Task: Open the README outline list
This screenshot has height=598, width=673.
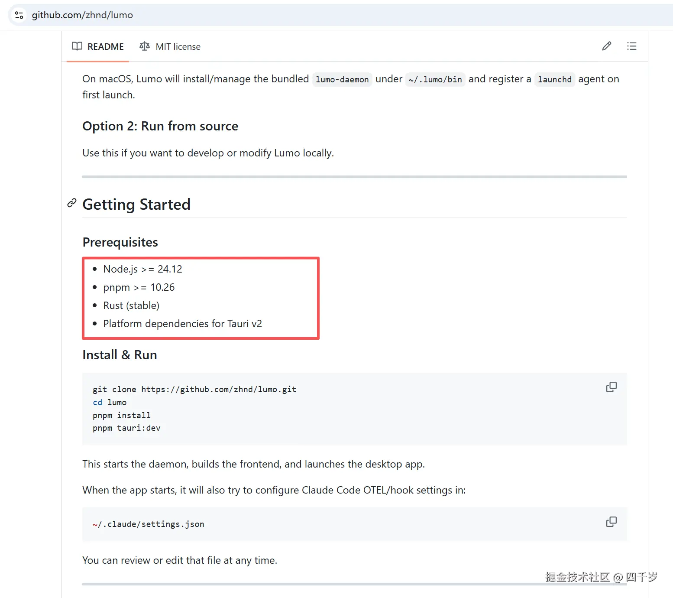Action: [x=631, y=46]
